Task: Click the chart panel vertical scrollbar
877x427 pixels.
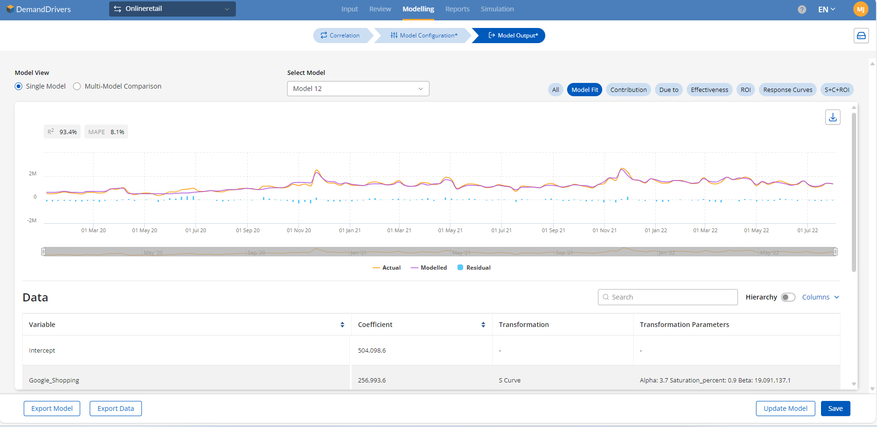Action: (x=854, y=192)
